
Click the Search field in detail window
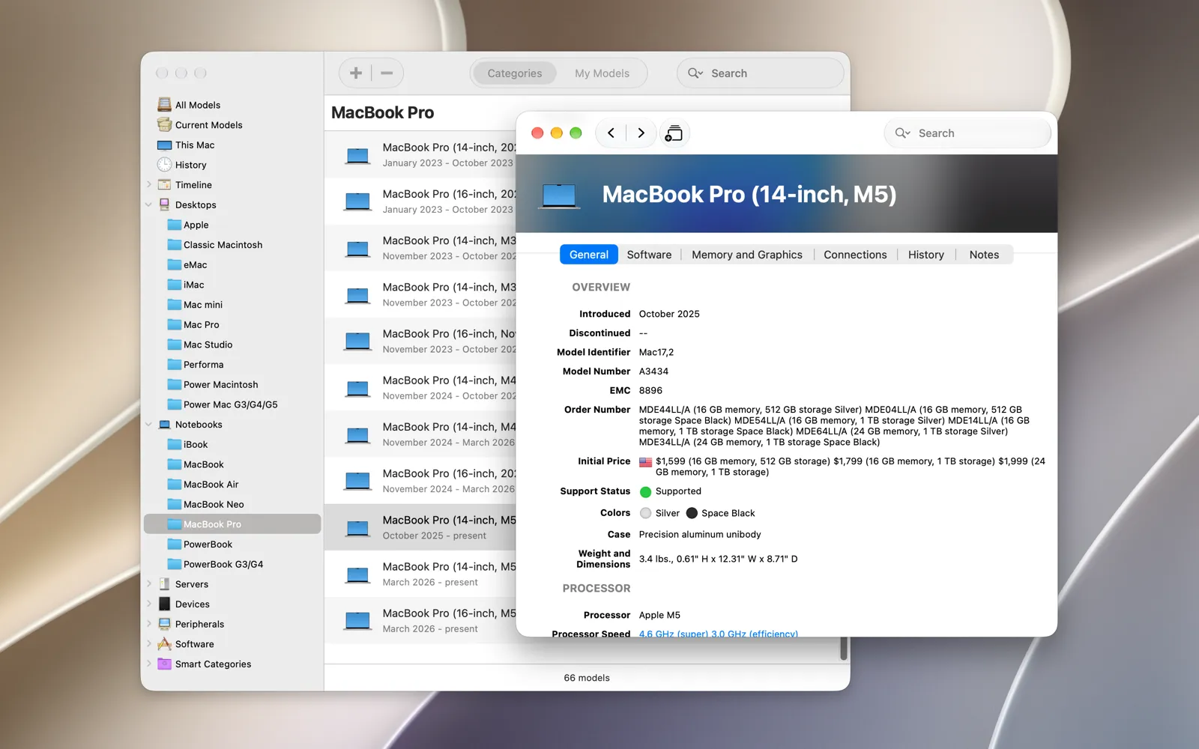click(x=967, y=133)
